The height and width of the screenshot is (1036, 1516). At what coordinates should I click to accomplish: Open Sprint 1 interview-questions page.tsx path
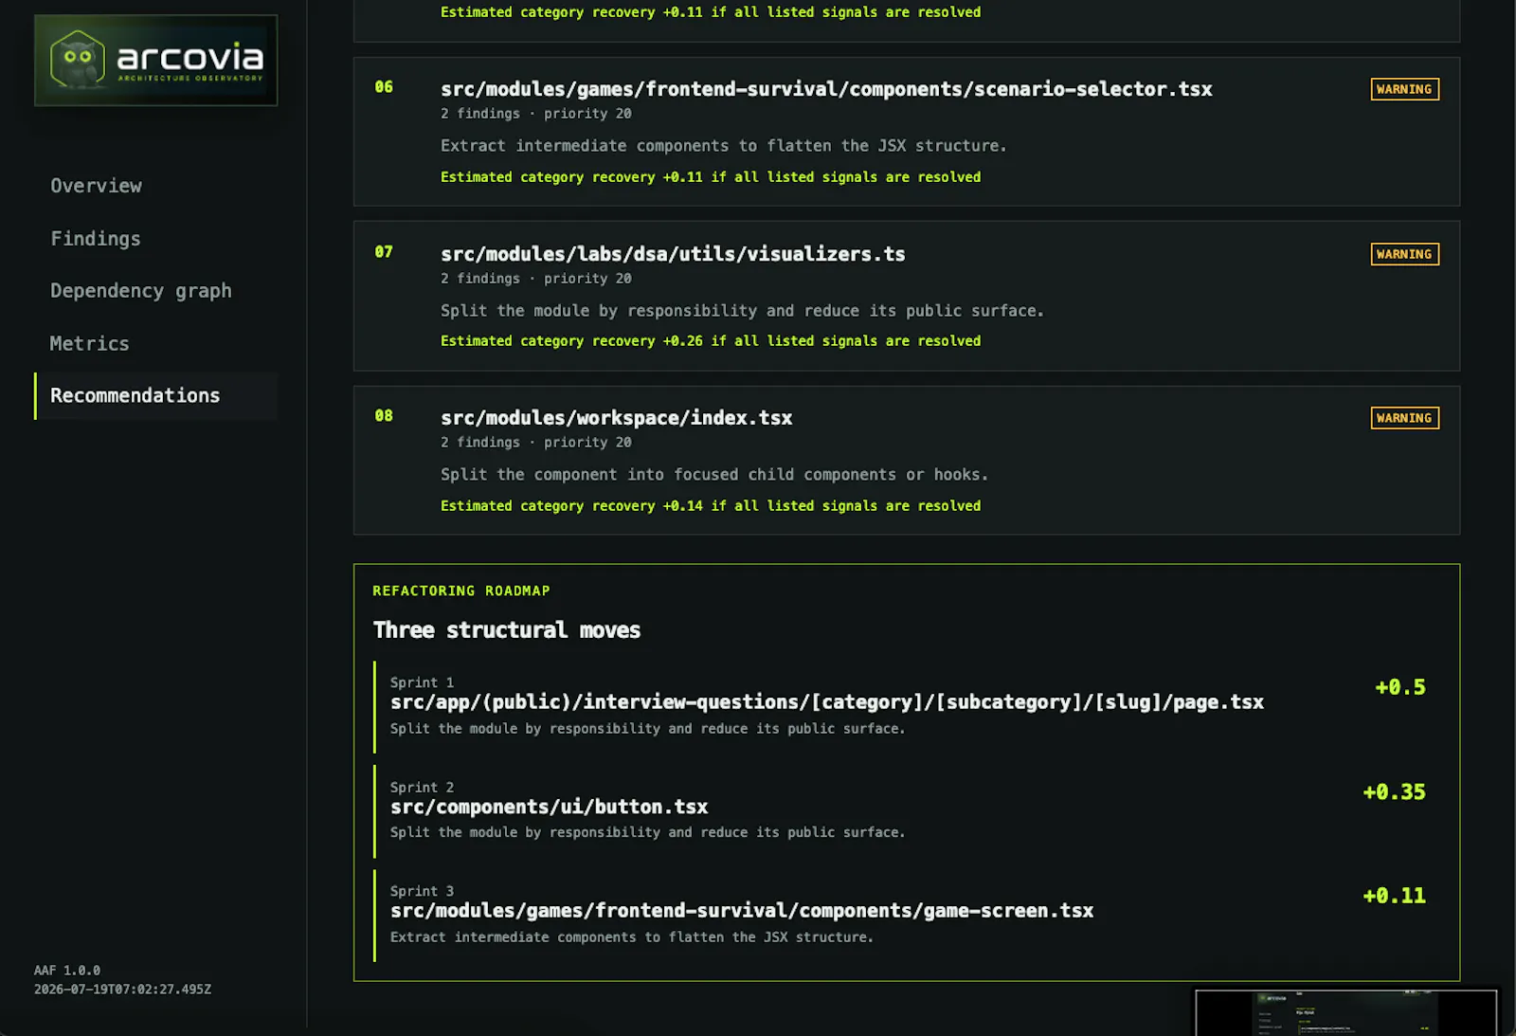(827, 702)
